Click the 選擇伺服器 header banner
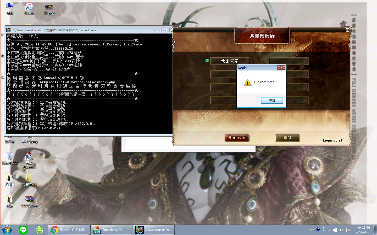The height and width of the screenshot is (235, 377). [262, 36]
